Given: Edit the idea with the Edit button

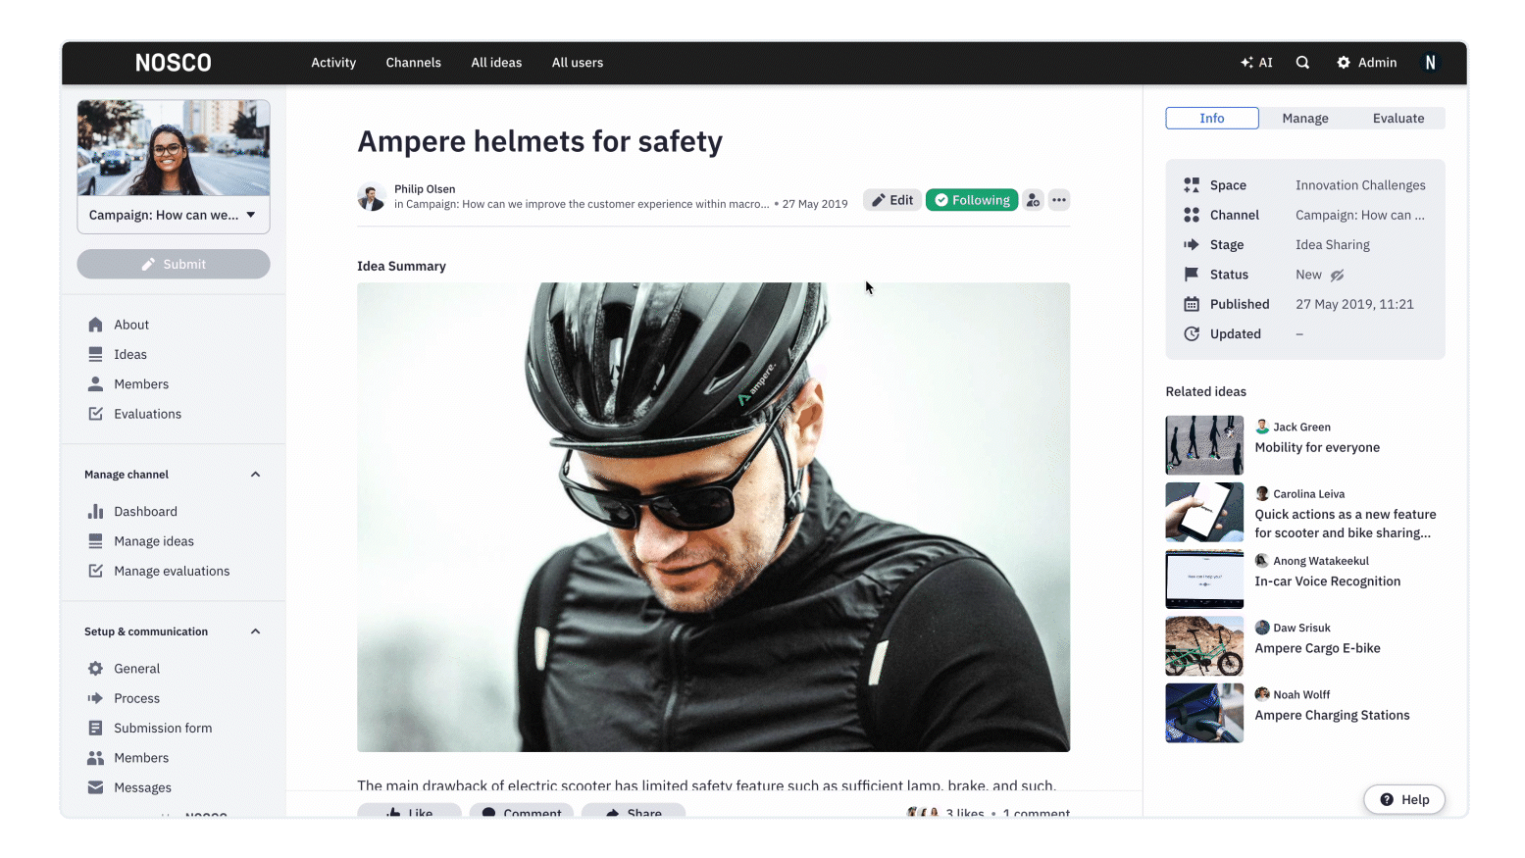Looking at the screenshot, I should pyautogui.click(x=892, y=200).
